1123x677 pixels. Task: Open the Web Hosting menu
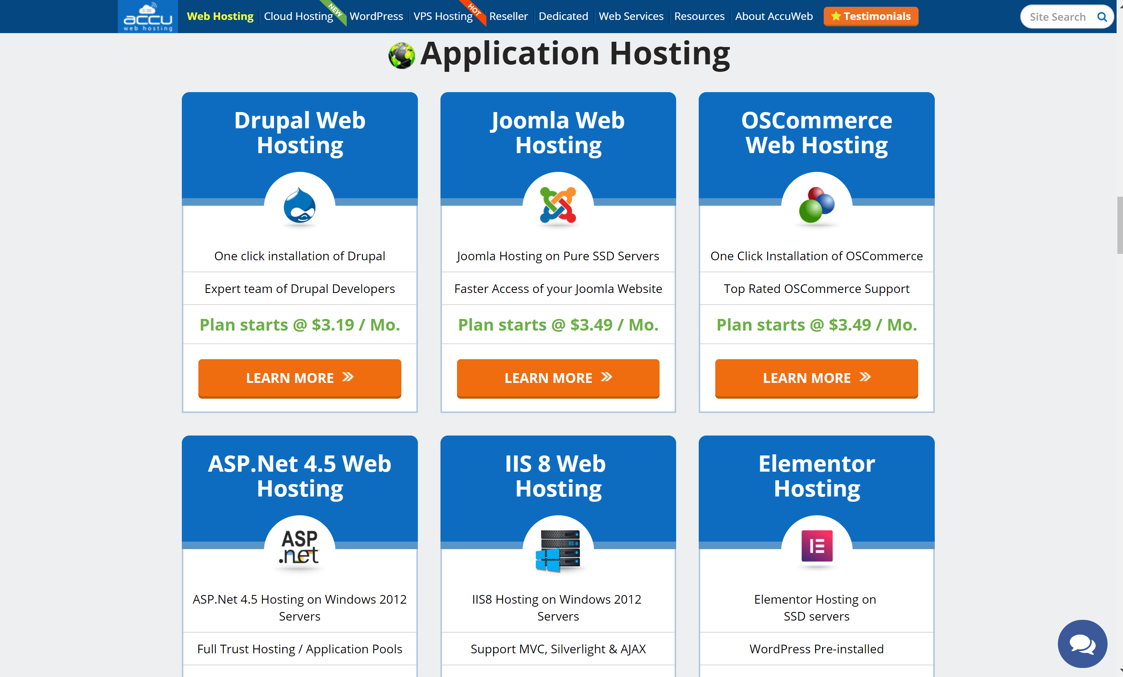220,17
